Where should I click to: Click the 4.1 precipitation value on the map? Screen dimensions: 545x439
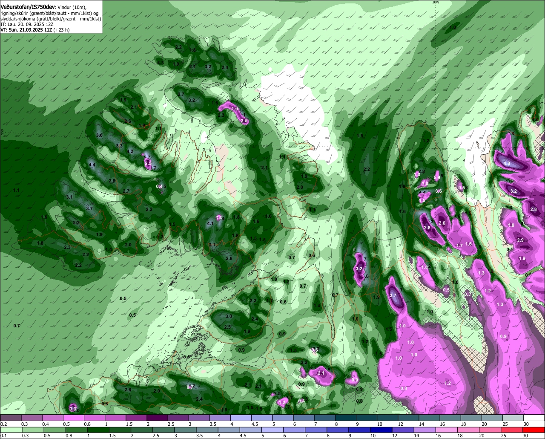[210, 223]
